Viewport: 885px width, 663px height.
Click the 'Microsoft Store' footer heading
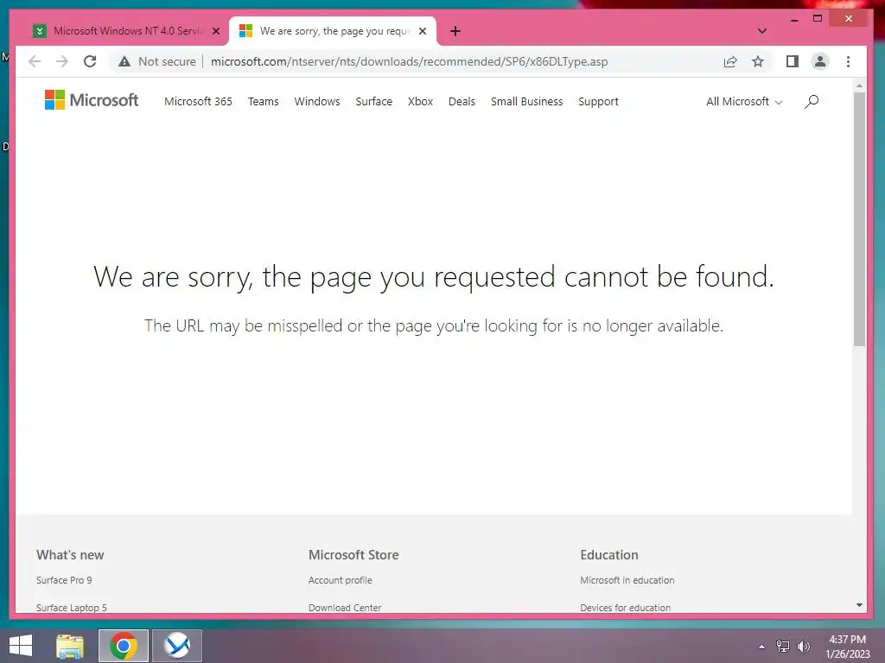353,555
